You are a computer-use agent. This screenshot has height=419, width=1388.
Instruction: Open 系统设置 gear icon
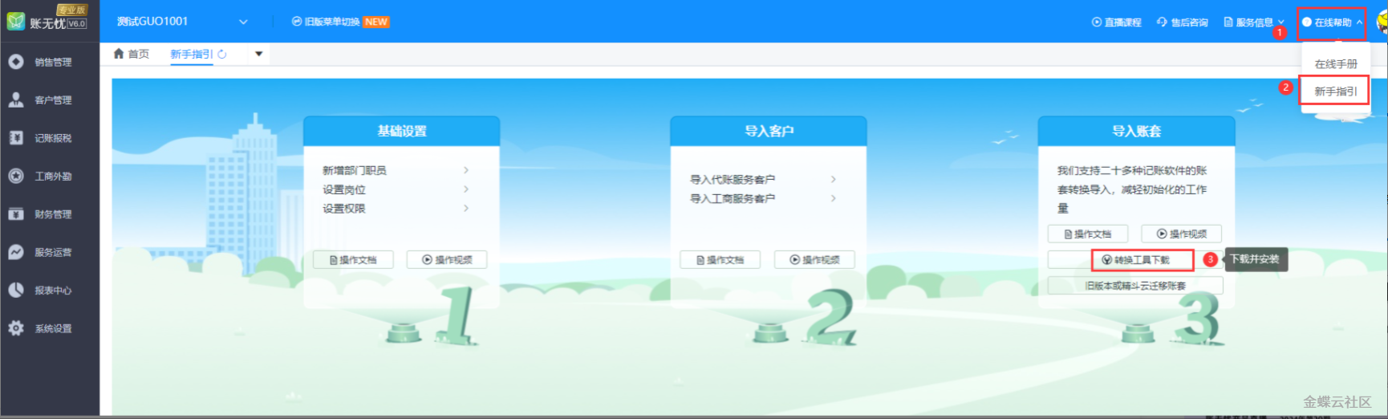[x=16, y=328]
